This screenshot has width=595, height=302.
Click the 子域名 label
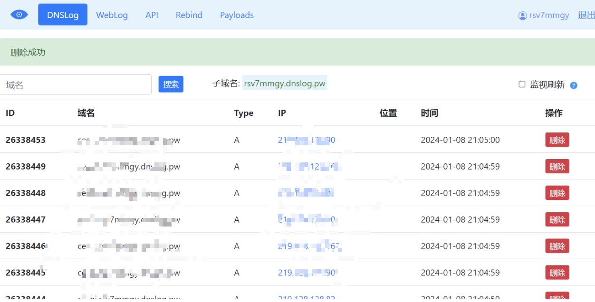click(x=226, y=84)
